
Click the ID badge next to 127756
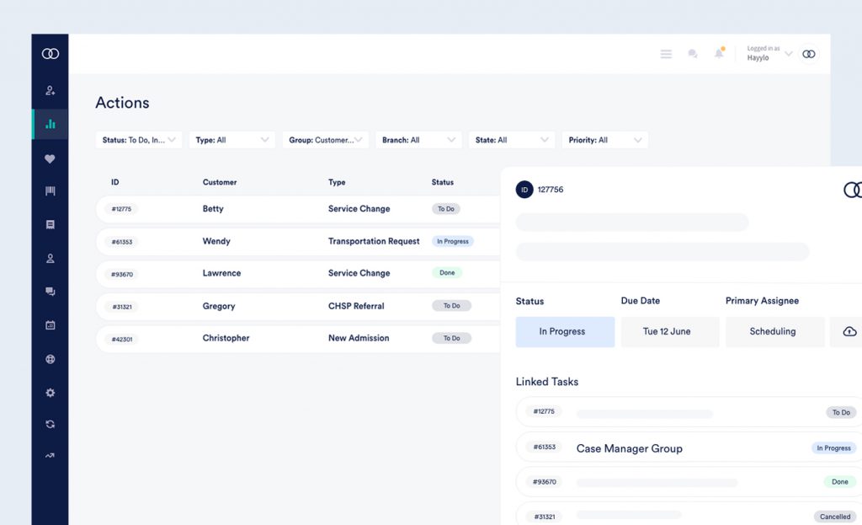point(524,190)
